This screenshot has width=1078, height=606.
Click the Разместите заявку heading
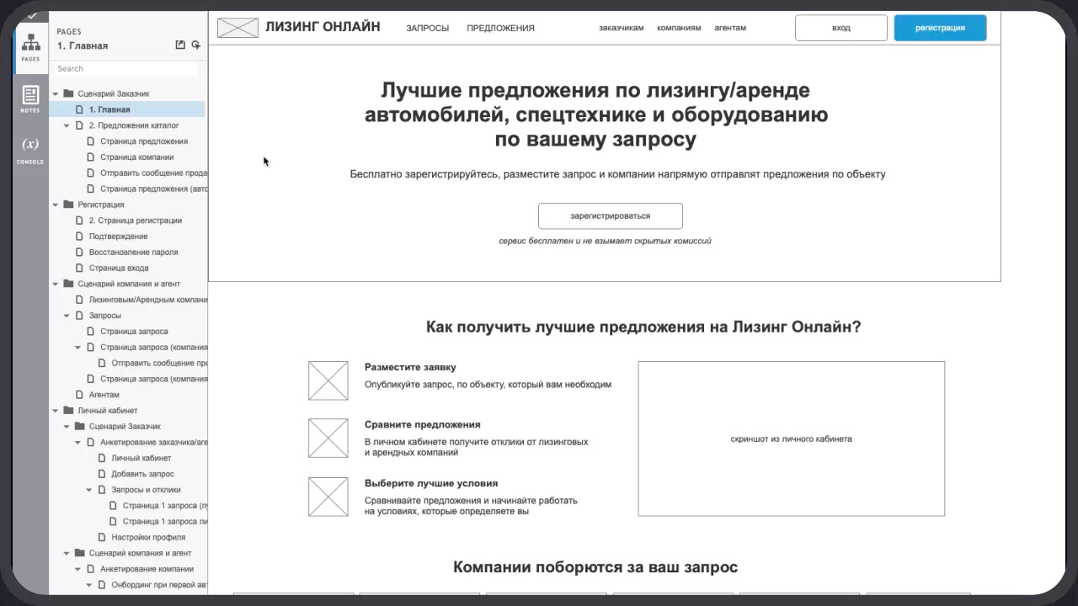pyautogui.click(x=410, y=367)
